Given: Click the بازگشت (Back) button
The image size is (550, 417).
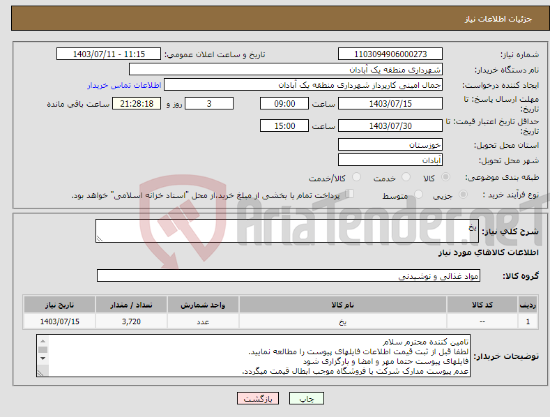Looking at the screenshot, I should (x=258, y=398).
